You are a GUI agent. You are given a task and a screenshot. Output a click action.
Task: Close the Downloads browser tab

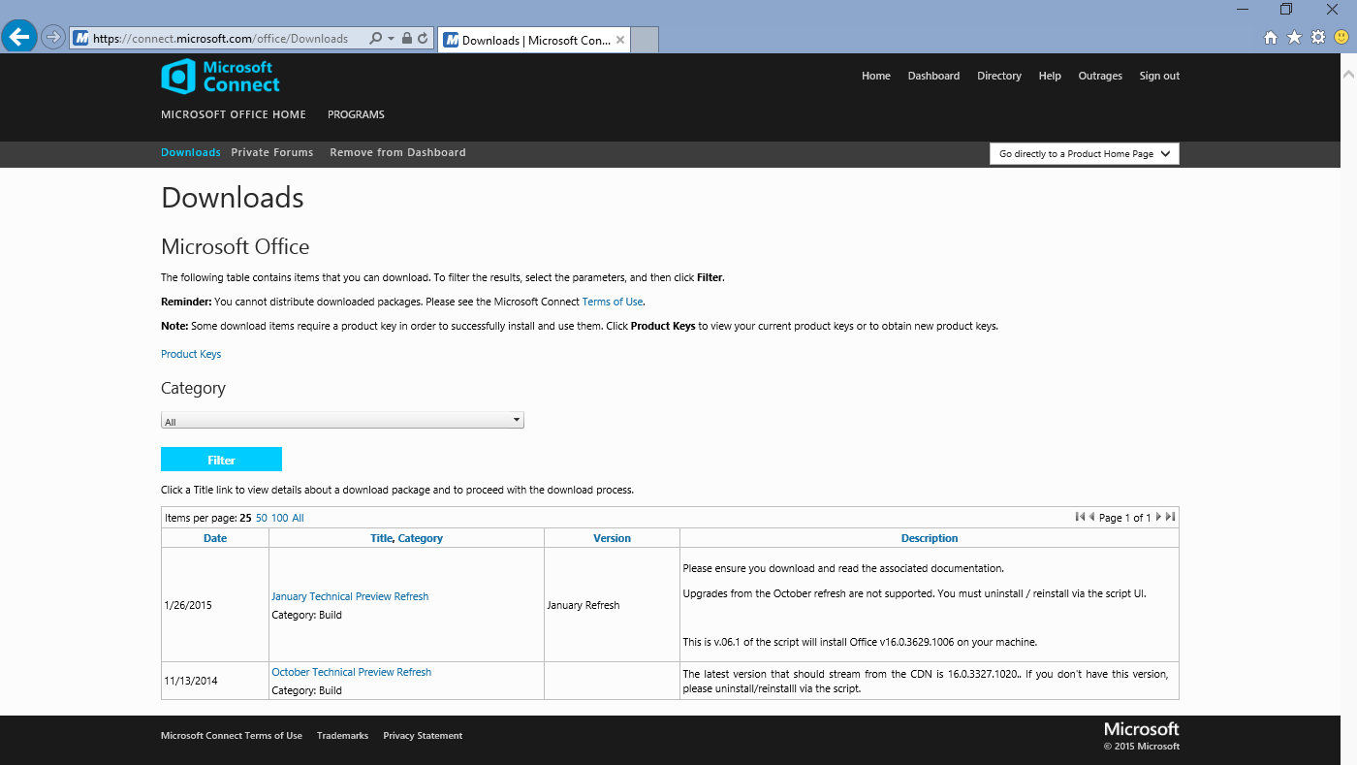pyautogui.click(x=619, y=40)
